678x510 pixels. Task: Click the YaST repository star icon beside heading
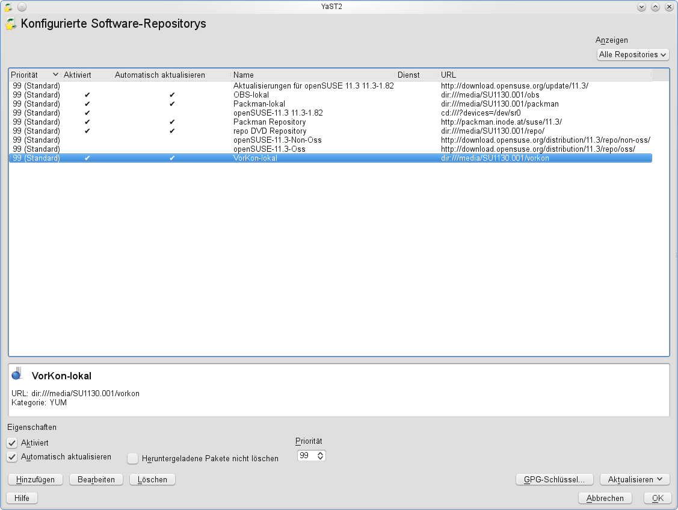pyautogui.click(x=11, y=24)
